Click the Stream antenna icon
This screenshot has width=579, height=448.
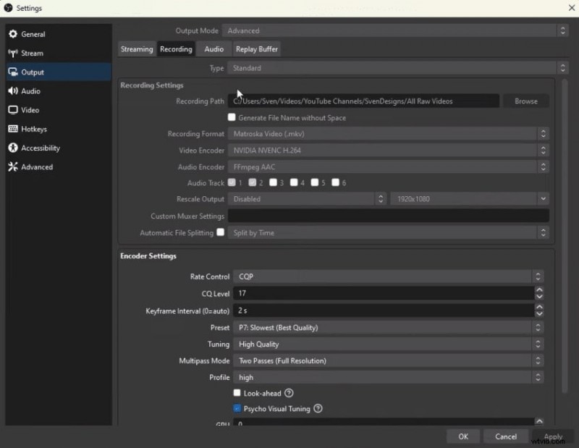tap(13, 53)
